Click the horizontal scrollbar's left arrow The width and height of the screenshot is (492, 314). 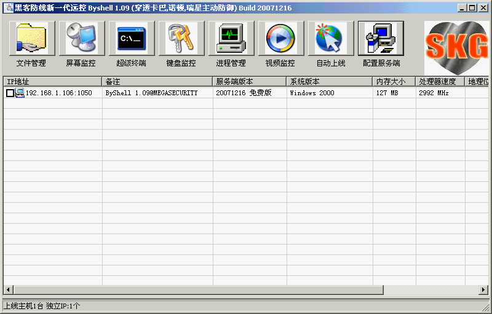click(8, 289)
